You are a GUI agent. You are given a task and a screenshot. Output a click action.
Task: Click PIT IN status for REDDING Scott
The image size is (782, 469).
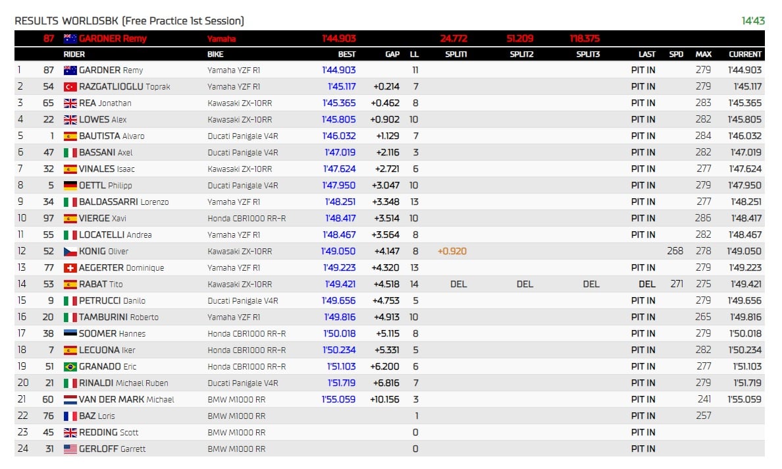pyautogui.click(x=643, y=433)
